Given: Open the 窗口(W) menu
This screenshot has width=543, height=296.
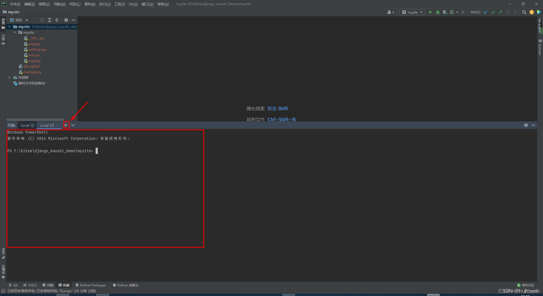Looking at the screenshot, I should 148,4.
